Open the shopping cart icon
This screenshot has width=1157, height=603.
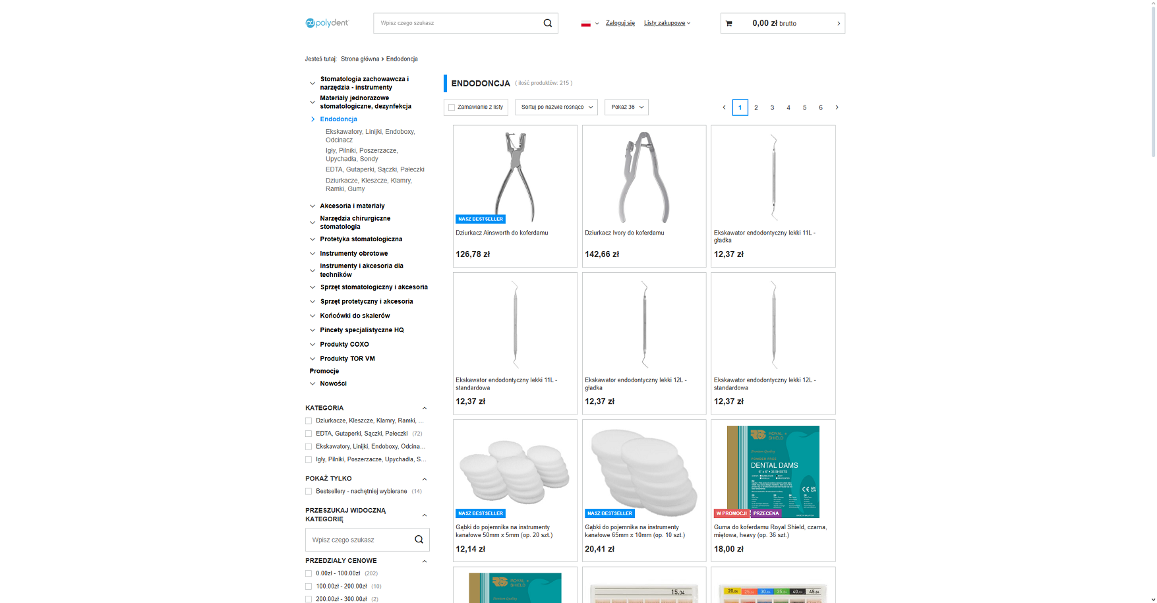click(728, 24)
